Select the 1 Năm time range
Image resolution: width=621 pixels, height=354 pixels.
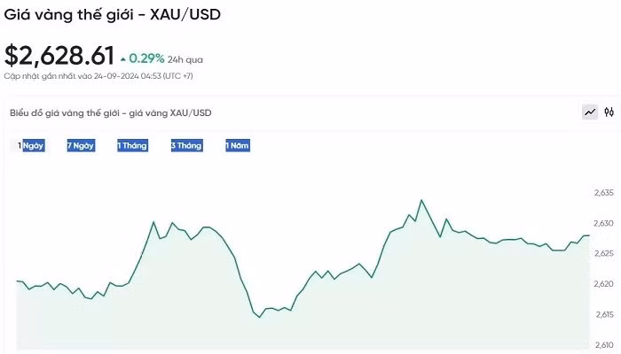[238, 145]
